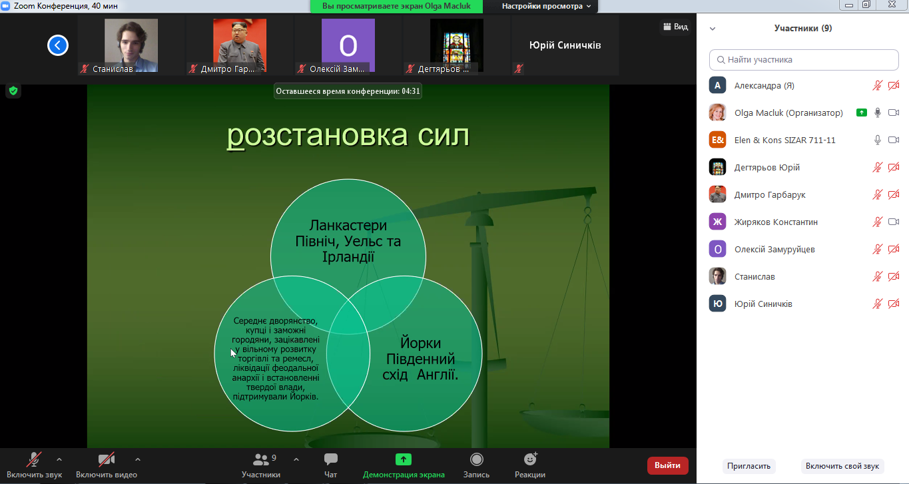Click the Найти участника search field
909x484 pixels.
coord(803,59)
